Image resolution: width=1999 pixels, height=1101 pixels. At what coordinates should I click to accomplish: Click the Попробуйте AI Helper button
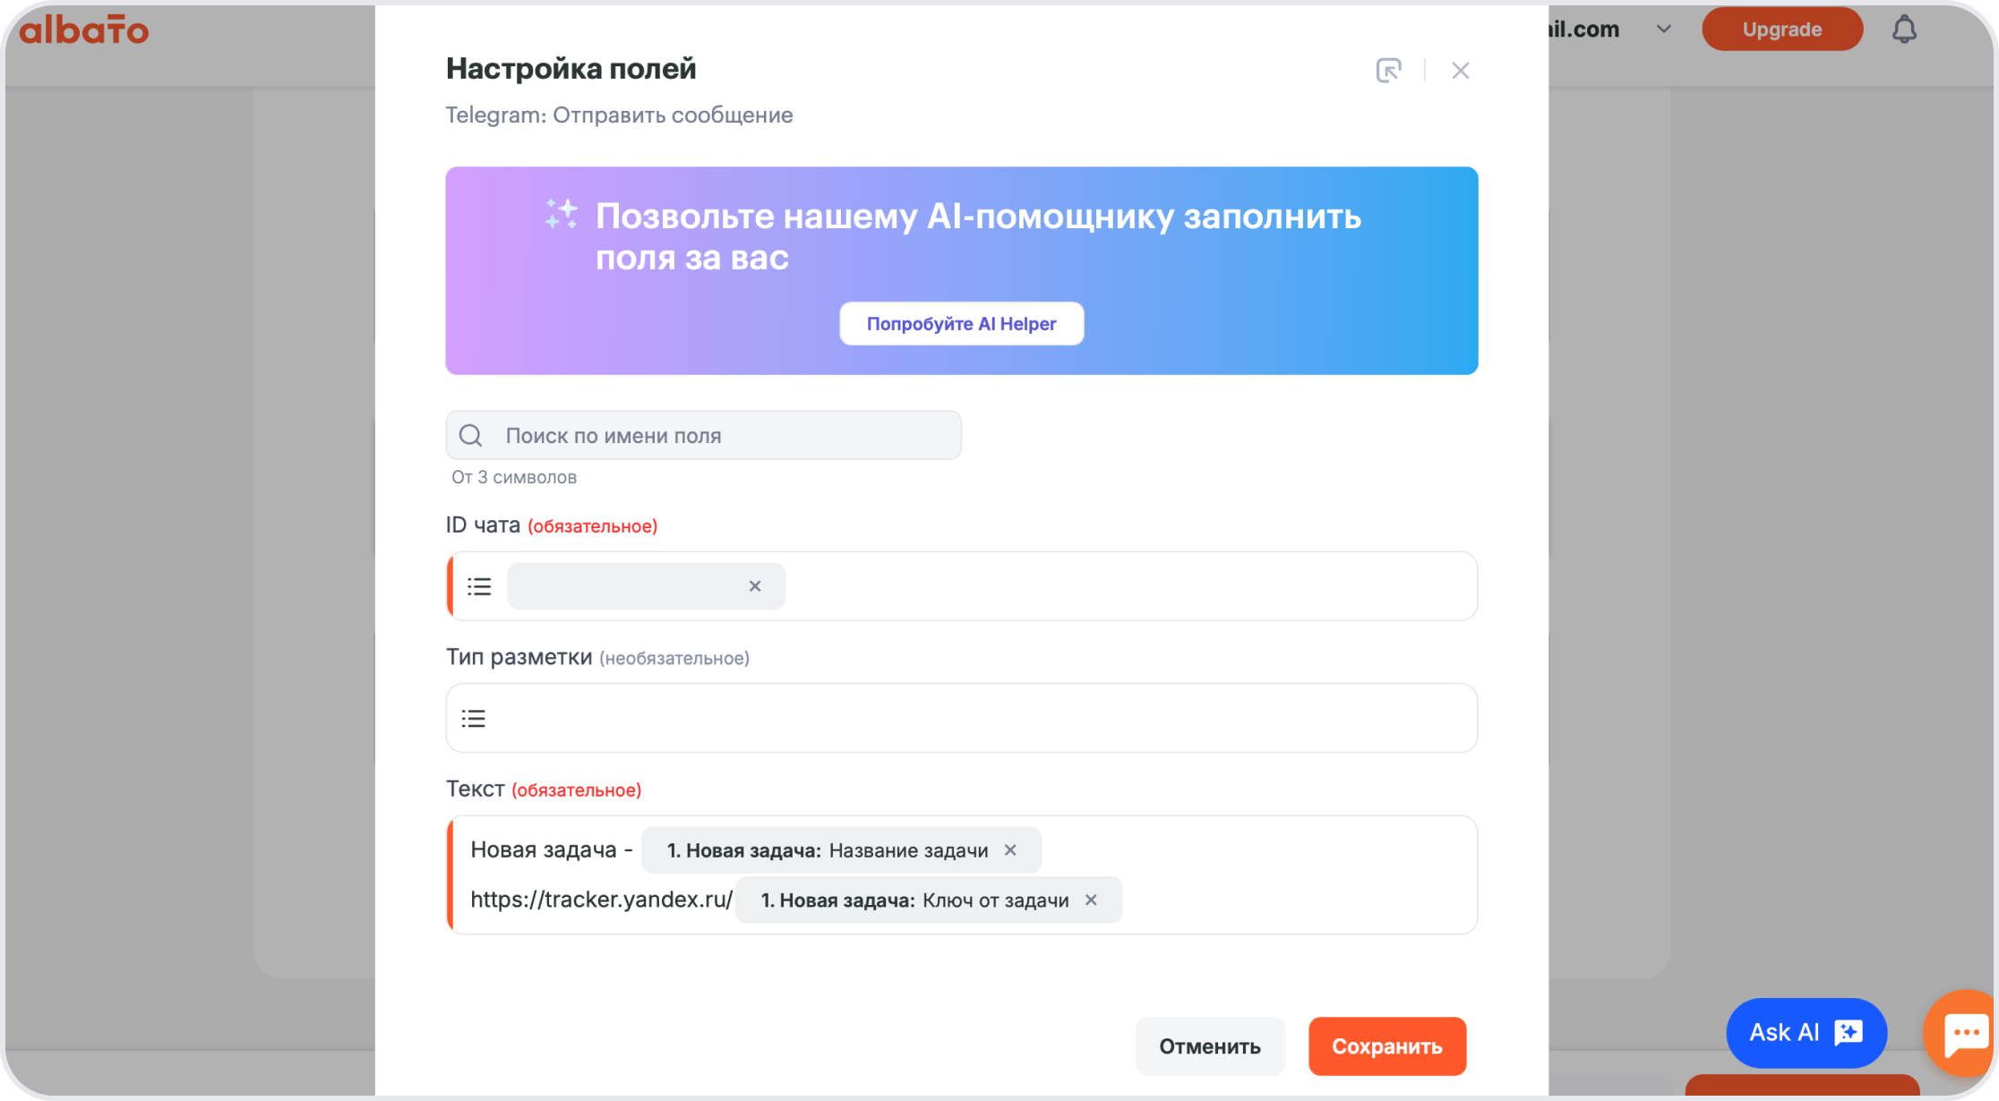(962, 324)
